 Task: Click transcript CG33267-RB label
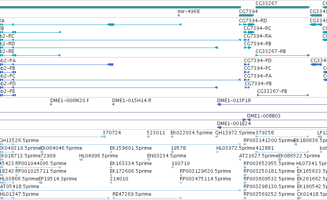271,51
